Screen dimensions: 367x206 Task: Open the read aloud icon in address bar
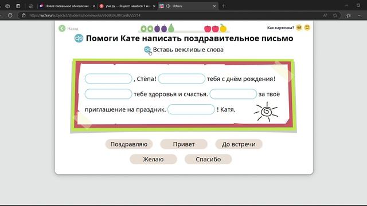[x=325, y=15]
